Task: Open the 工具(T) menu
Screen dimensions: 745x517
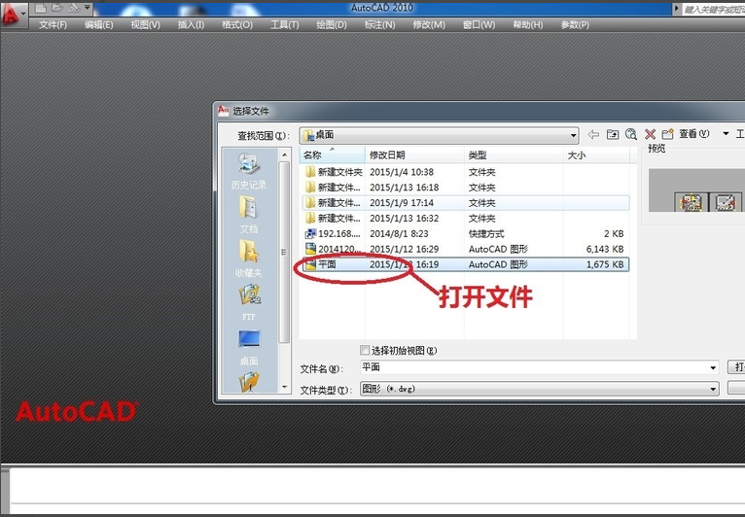Action: coord(285,24)
